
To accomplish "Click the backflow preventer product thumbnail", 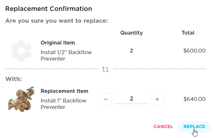I will (x=21, y=99).
